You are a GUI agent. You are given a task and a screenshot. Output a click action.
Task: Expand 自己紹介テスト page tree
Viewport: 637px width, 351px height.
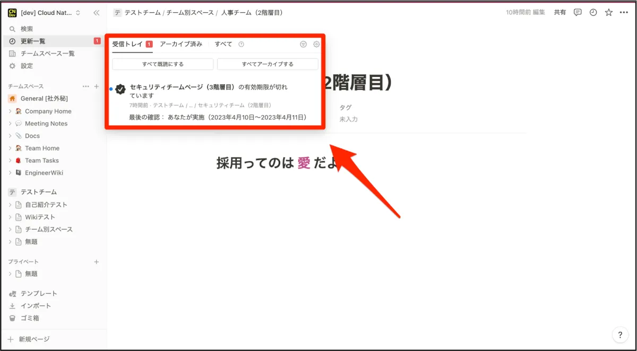(x=10, y=205)
